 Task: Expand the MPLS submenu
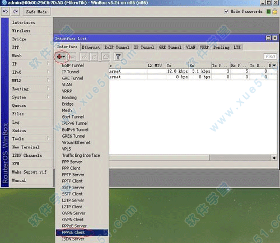(x=48, y=80)
